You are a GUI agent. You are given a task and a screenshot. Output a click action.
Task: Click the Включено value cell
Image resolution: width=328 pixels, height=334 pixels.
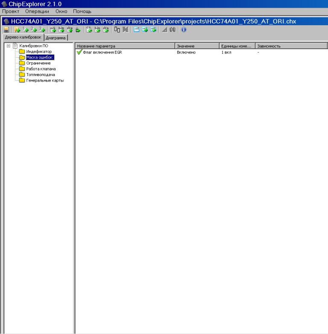(x=186, y=52)
